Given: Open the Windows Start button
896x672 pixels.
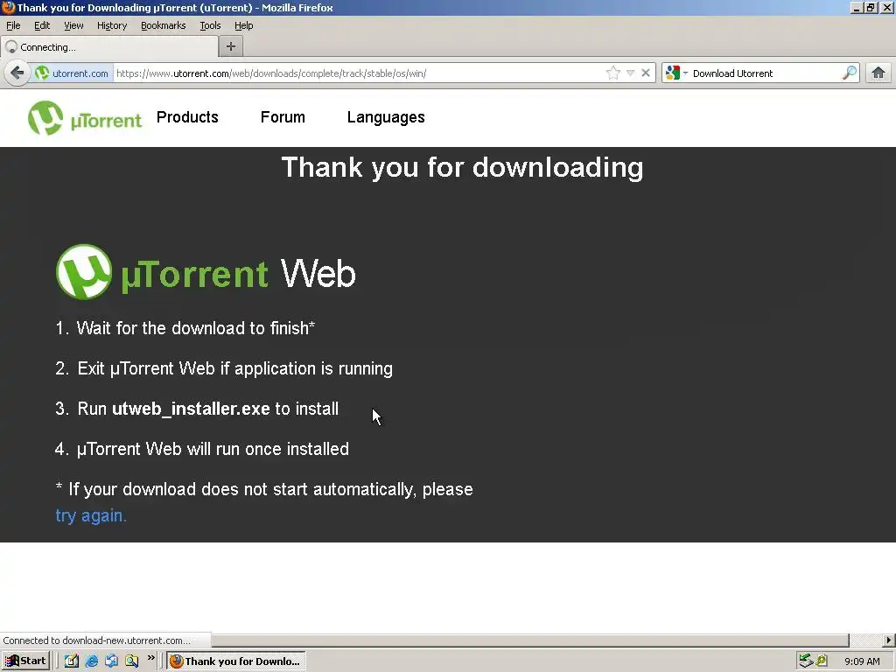Looking at the screenshot, I should point(25,661).
